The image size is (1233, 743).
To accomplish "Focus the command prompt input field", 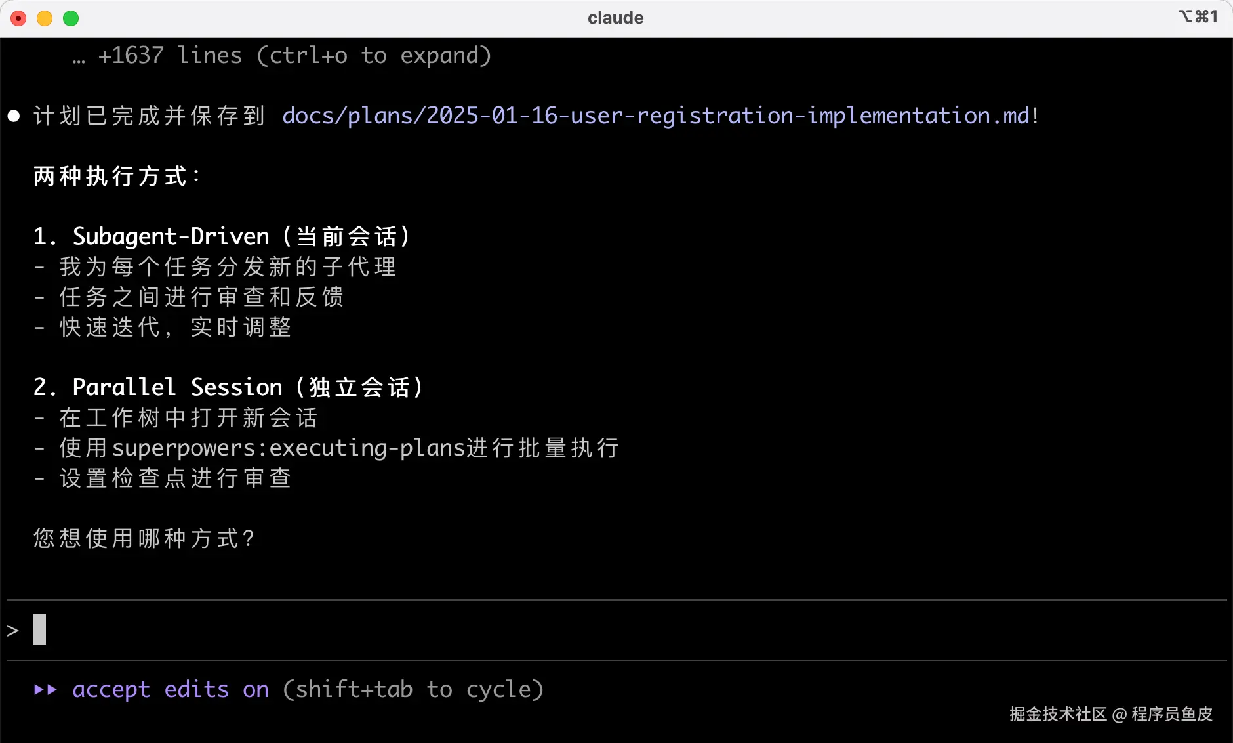I will click(590, 630).
